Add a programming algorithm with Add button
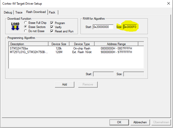The height and width of the screenshot is (128, 173). (64, 84)
